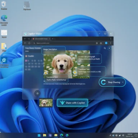Click the Home icon in browser toolbar
The image size is (138, 138).
(29, 43)
